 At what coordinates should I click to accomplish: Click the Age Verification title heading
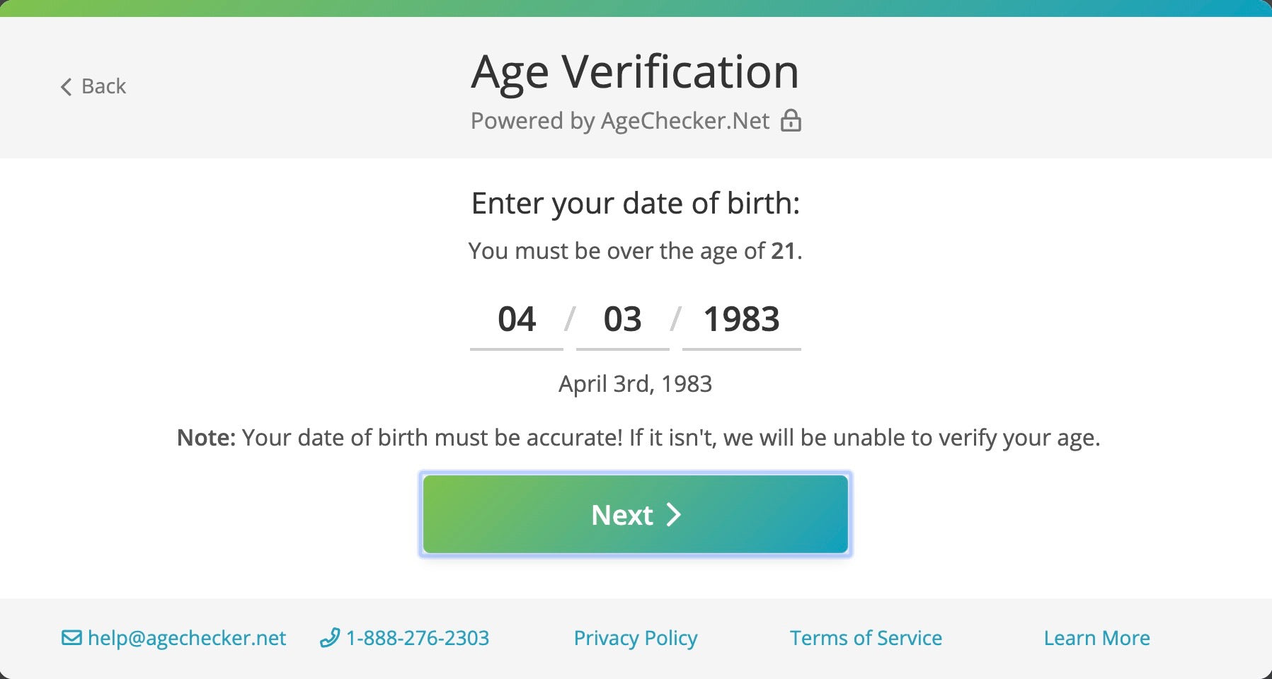635,71
